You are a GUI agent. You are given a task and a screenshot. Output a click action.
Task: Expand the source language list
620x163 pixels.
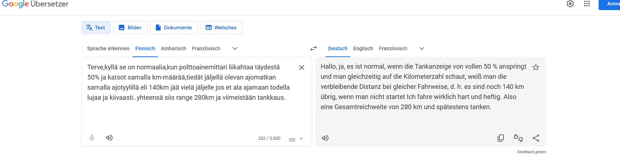[x=235, y=48]
